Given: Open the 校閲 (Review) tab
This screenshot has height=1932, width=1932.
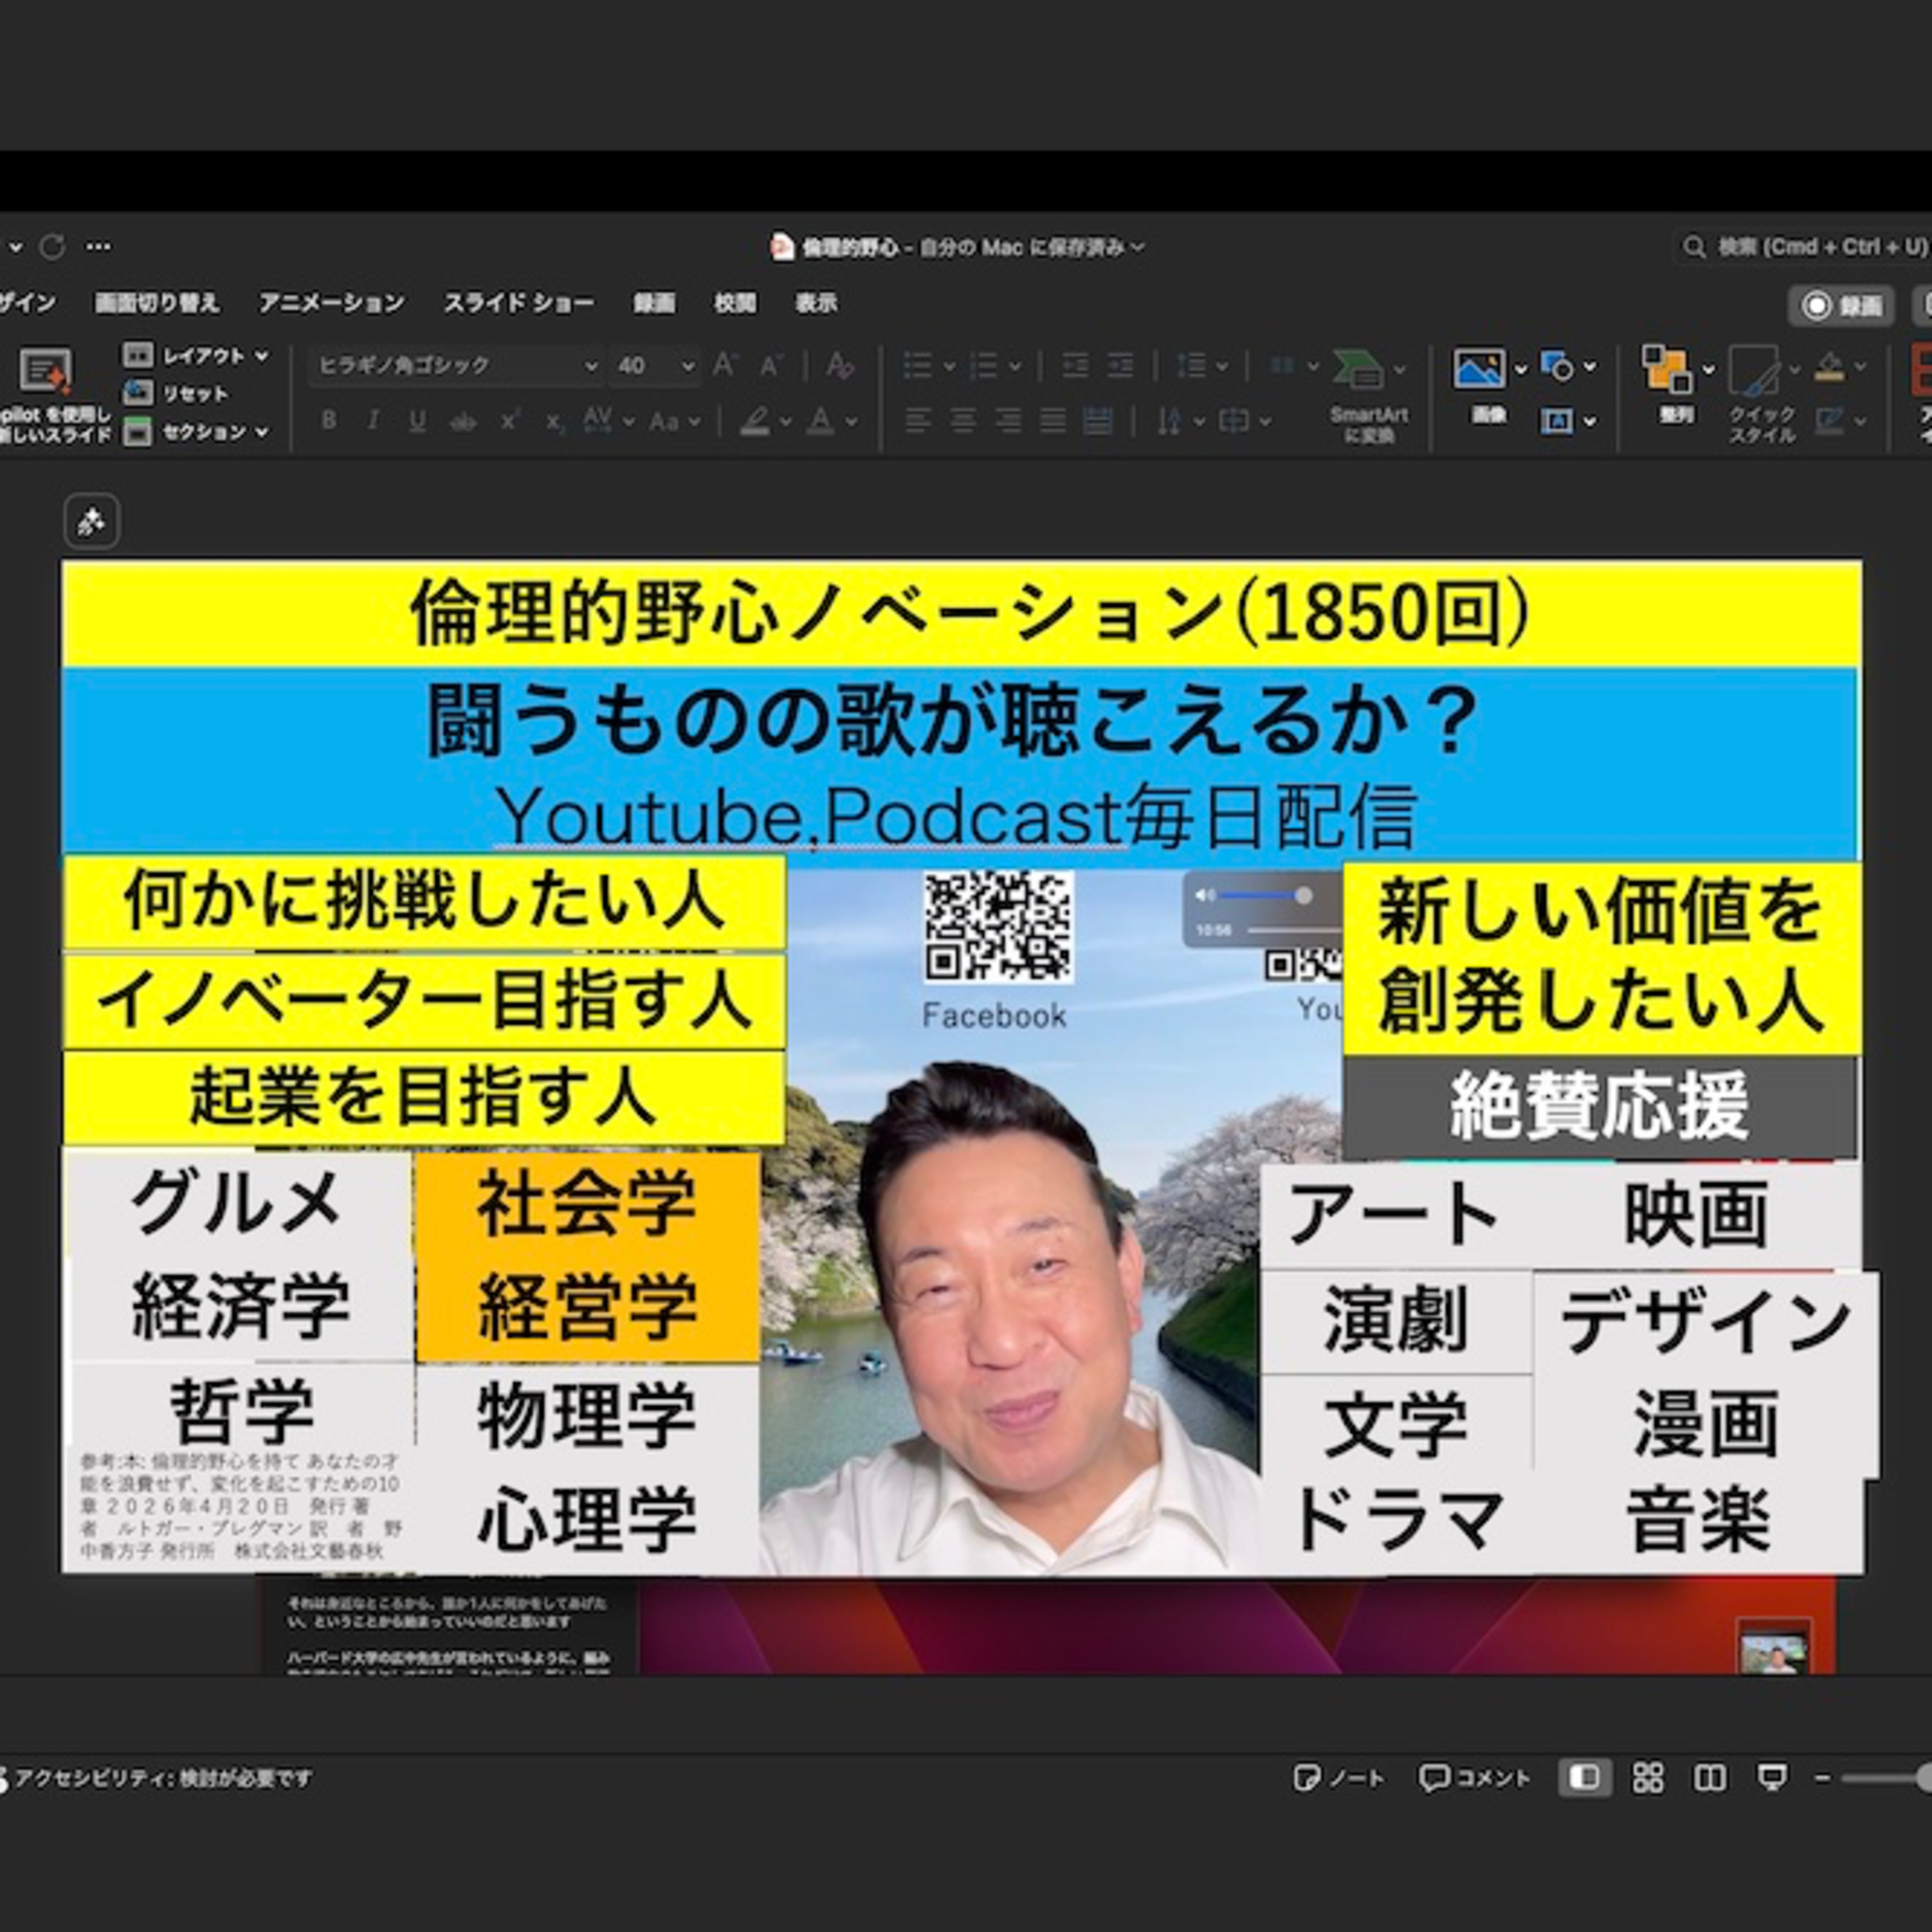Looking at the screenshot, I should click(735, 303).
